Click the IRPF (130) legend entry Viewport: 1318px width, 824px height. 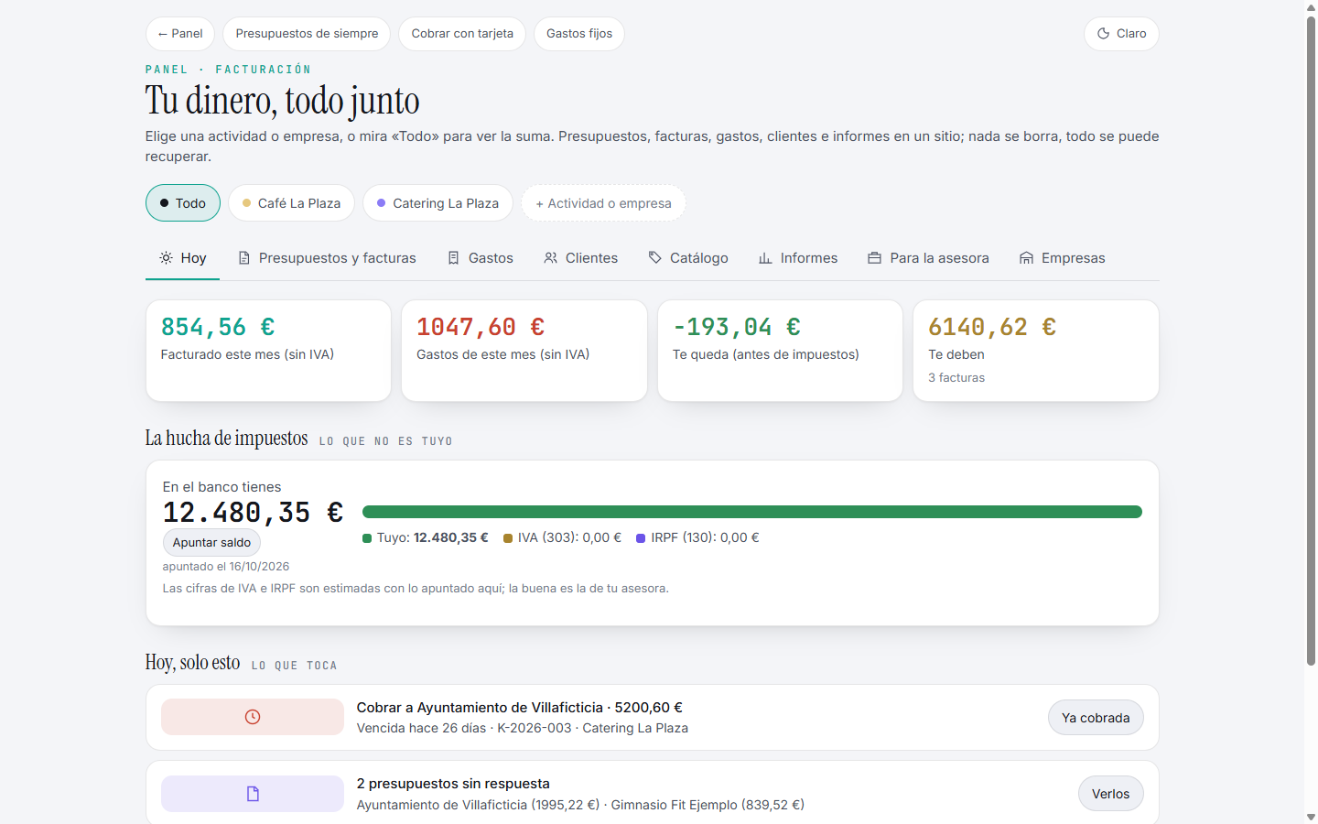tap(697, 538)
